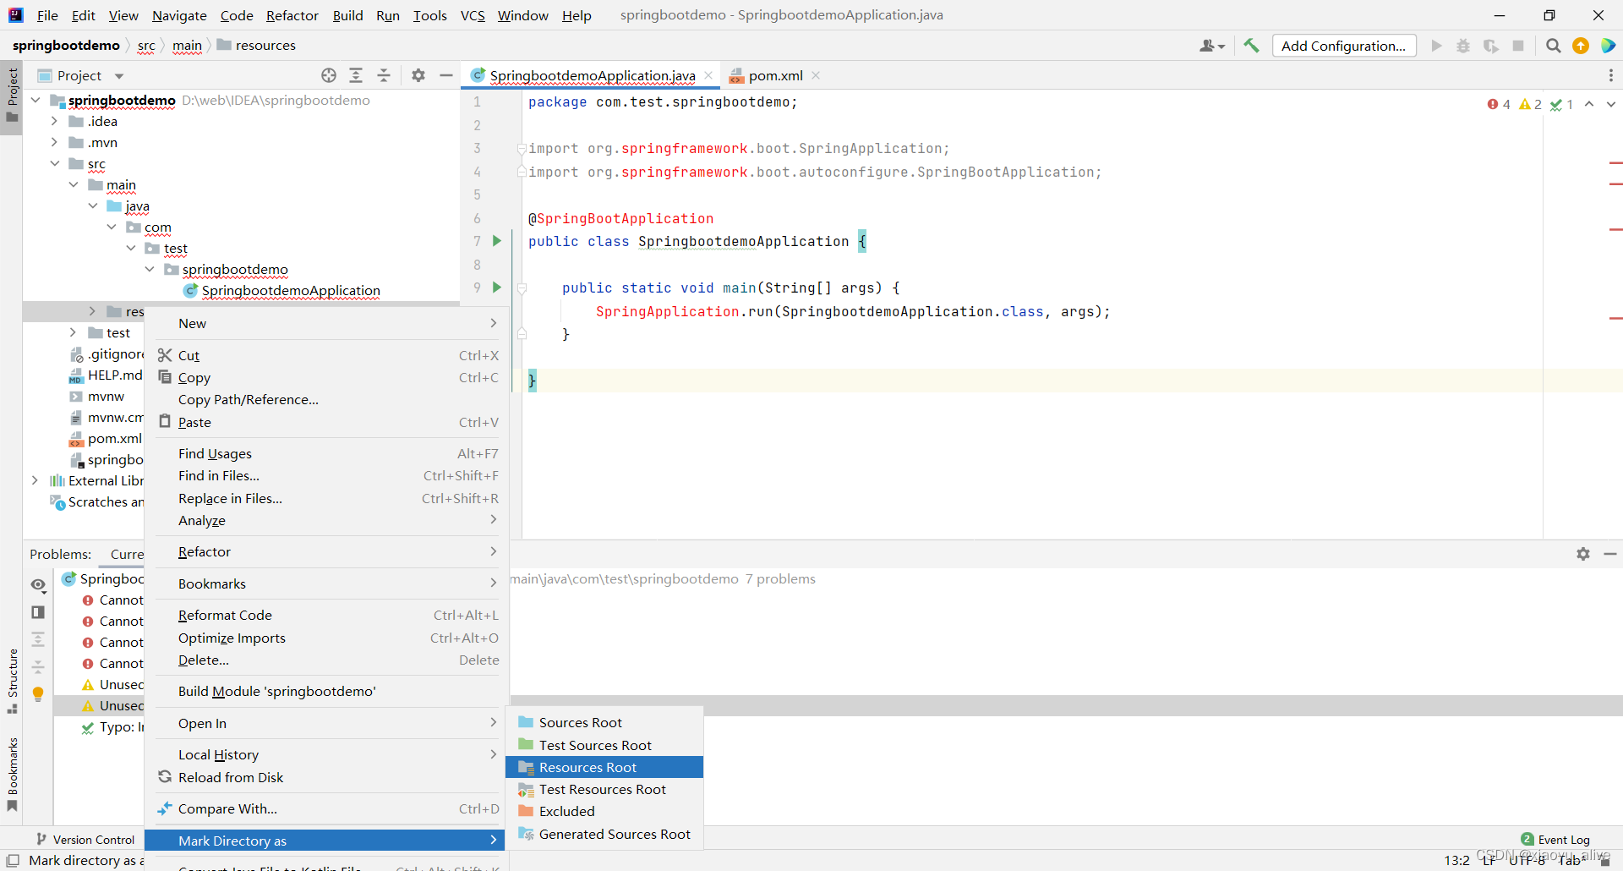Open the Event Log
The height and width of the screenshot is (871, 1623).
(x=1555, y=840)
